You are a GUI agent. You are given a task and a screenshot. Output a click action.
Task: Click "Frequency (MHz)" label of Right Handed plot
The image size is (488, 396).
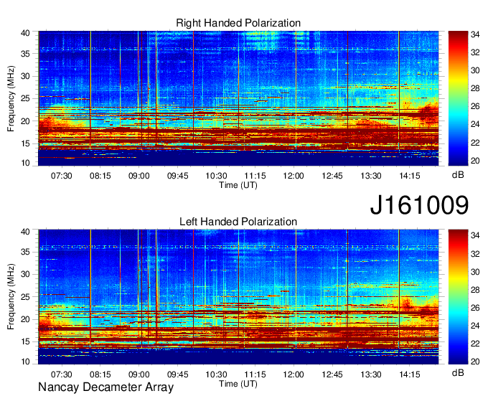11,98
